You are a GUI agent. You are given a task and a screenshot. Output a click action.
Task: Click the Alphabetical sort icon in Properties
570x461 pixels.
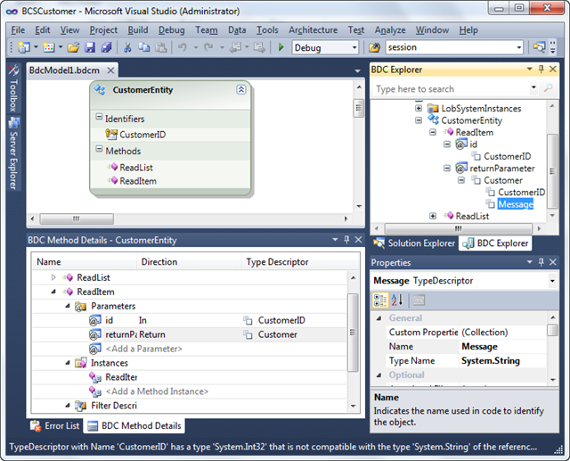coord(397,300)
